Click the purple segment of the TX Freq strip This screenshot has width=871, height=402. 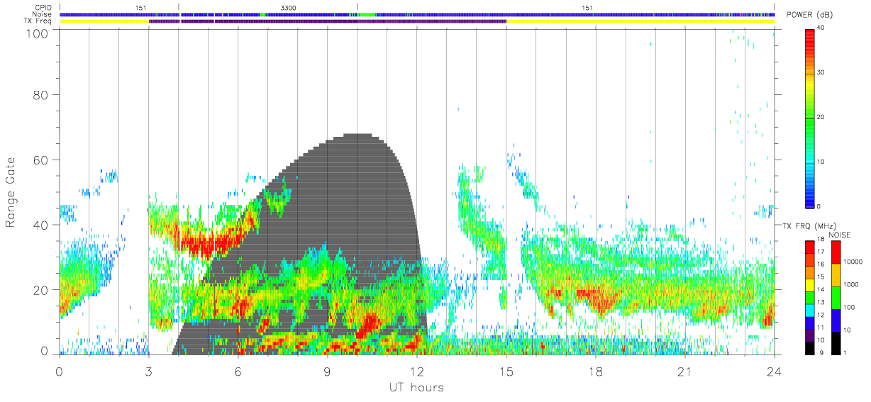tap(328, 21)
